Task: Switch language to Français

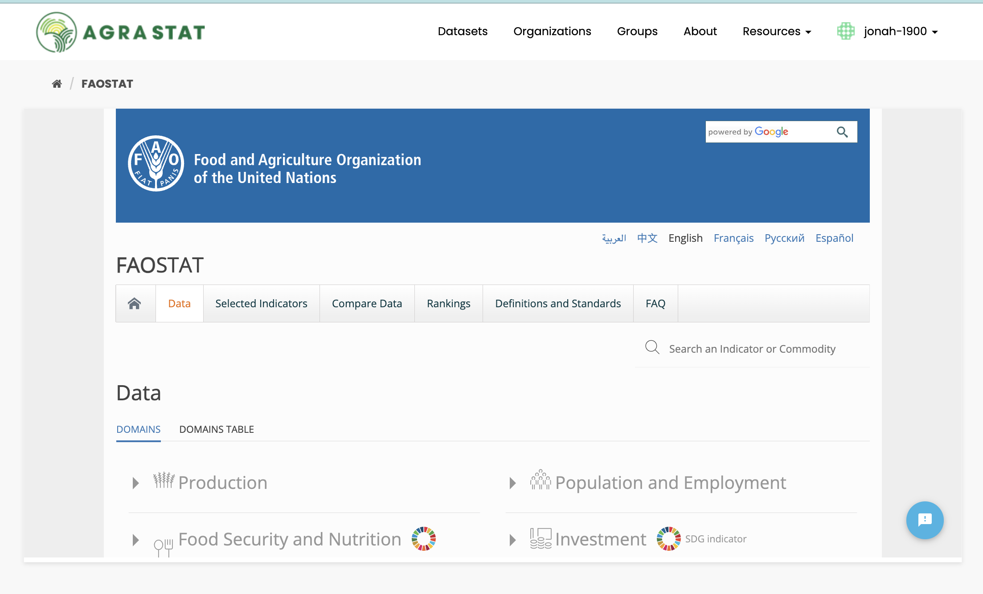Action: click(x=733, y=238)
